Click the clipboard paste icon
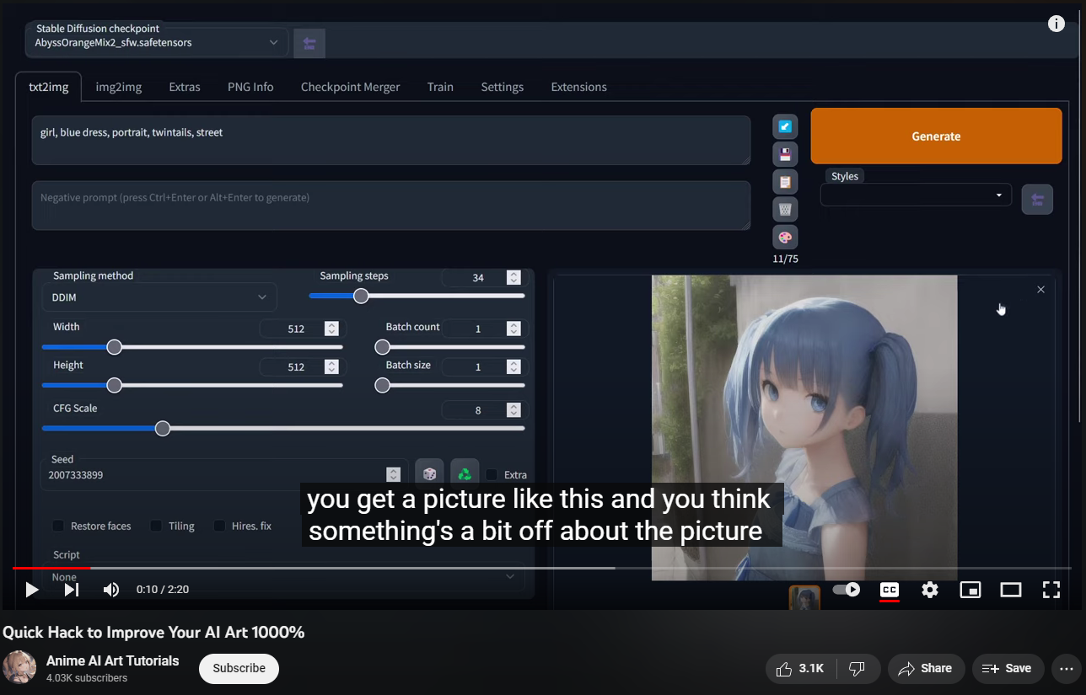The image size is (1086, 695). tap(785, 182)
